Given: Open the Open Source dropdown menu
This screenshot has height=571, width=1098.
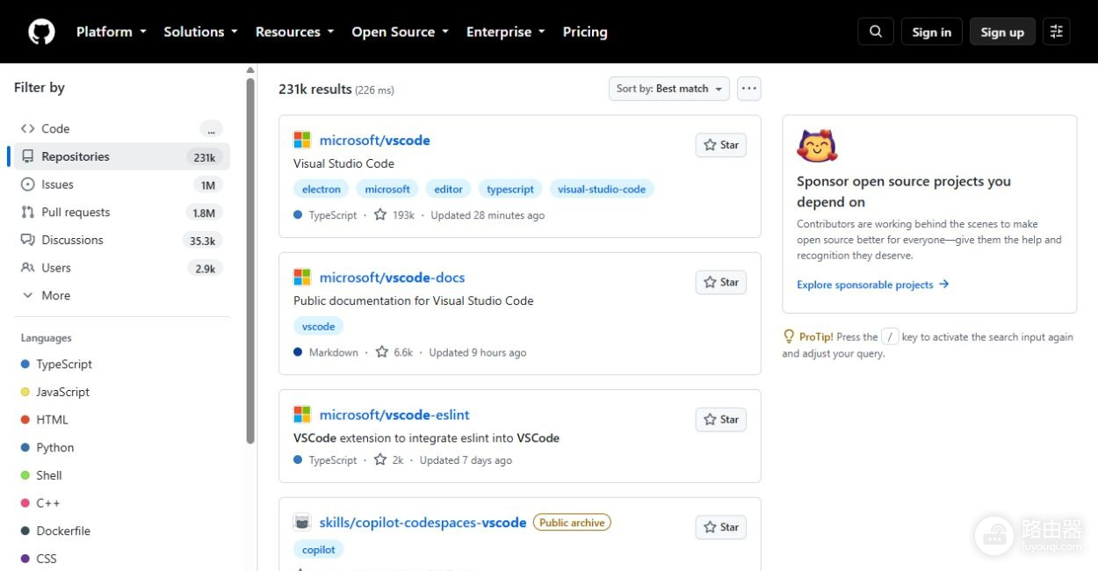Looking at the screenshot, I should point(400,32).
